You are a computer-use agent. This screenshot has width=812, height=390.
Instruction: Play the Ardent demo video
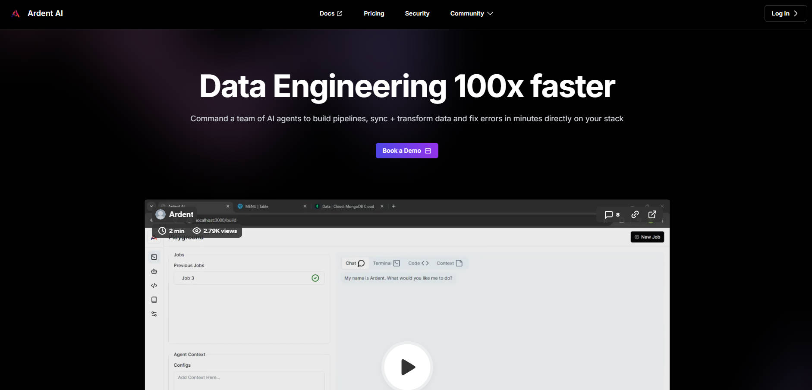[x=407, y=367]
